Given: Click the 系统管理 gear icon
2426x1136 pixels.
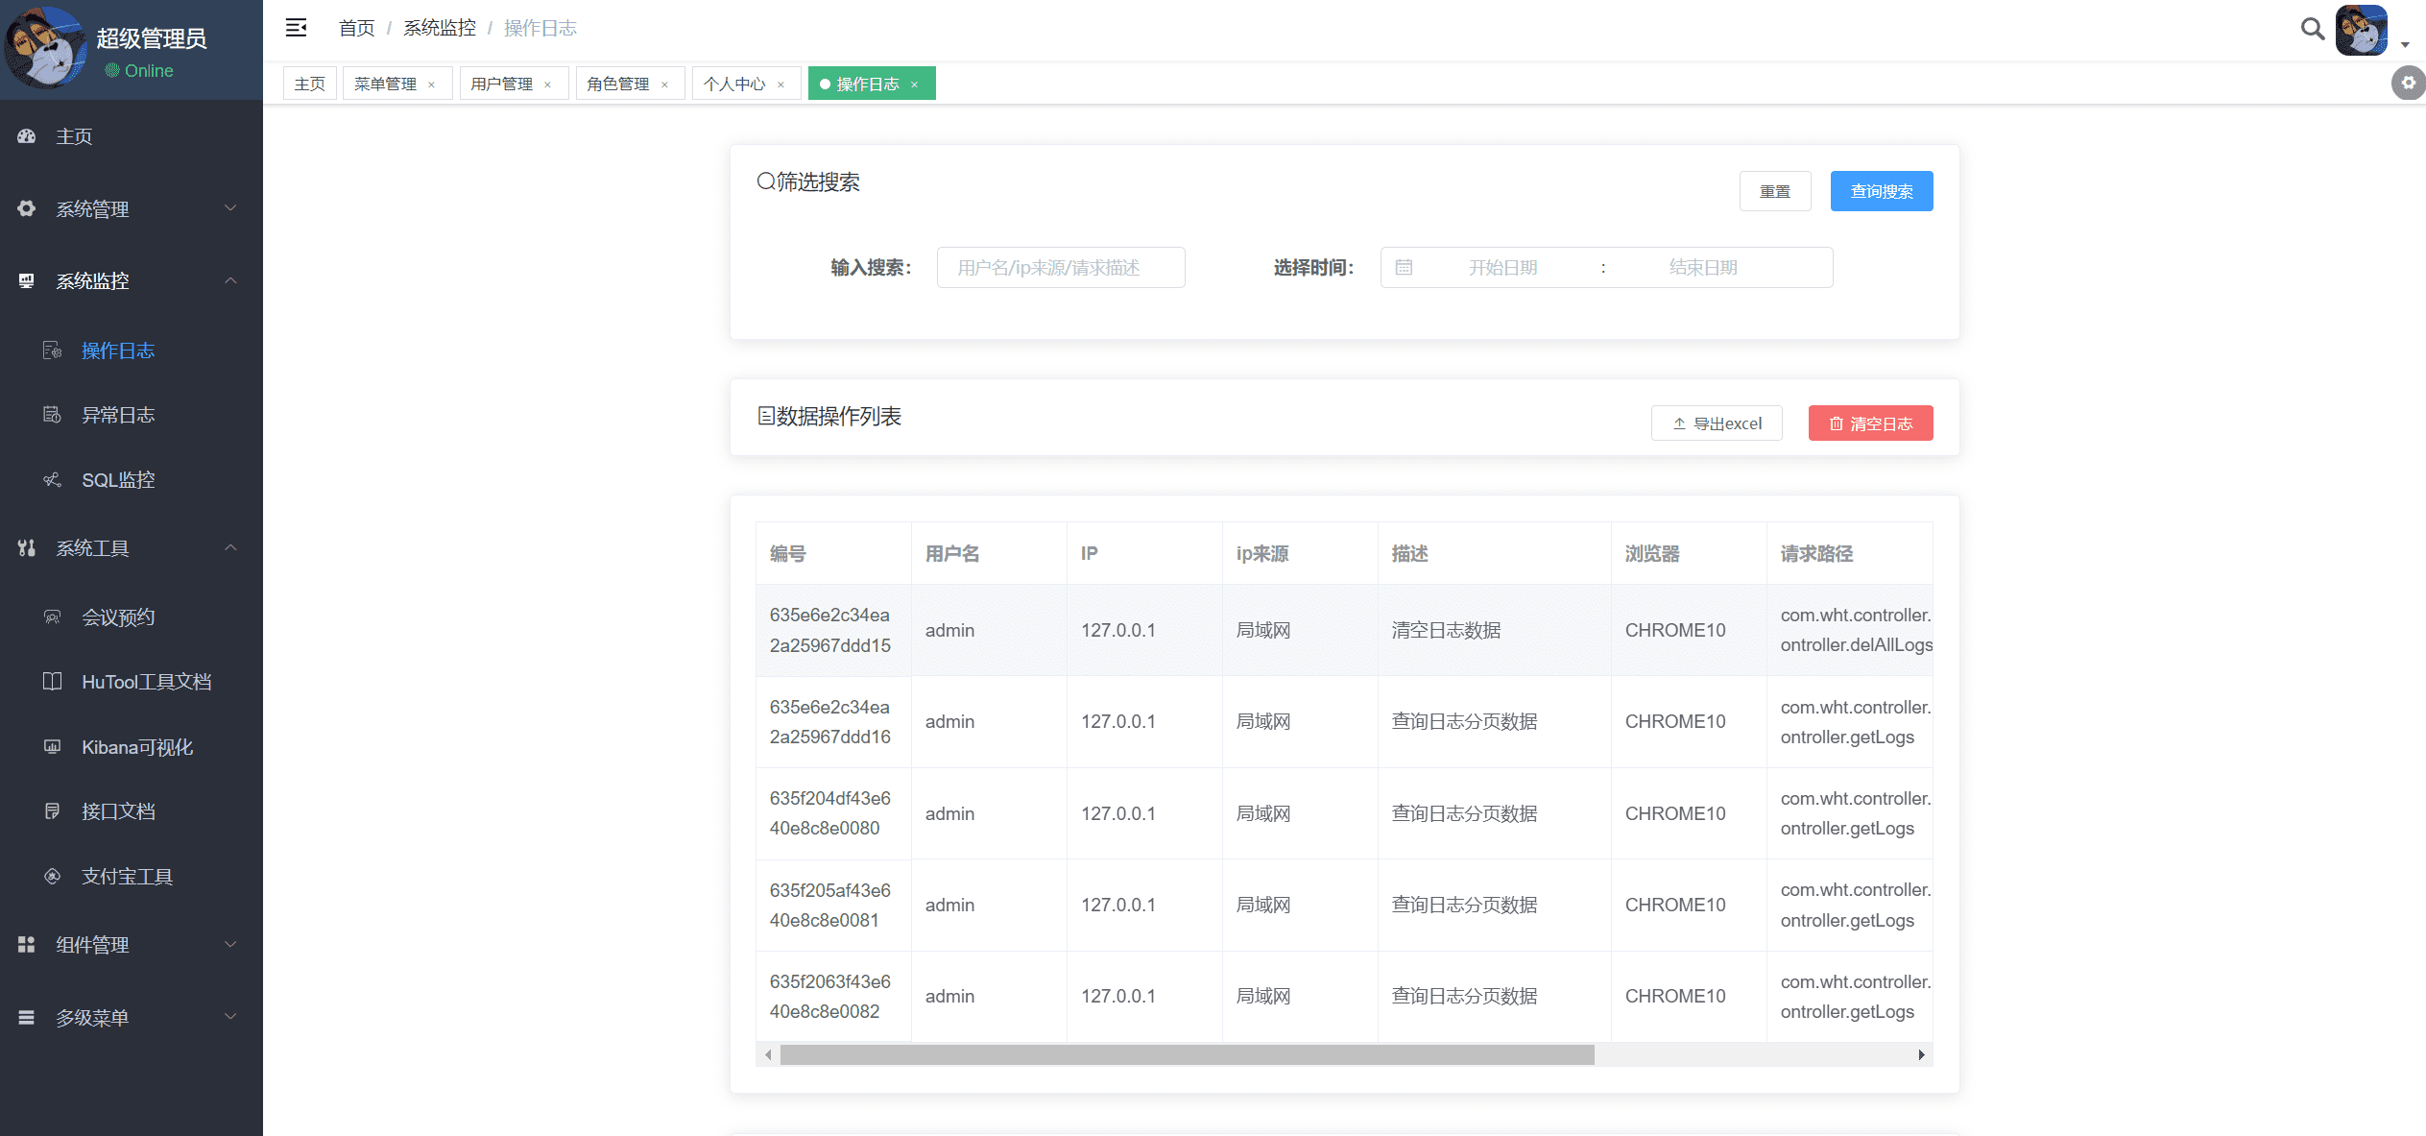Looking at the screenshot, I should (x=27, y=208).
